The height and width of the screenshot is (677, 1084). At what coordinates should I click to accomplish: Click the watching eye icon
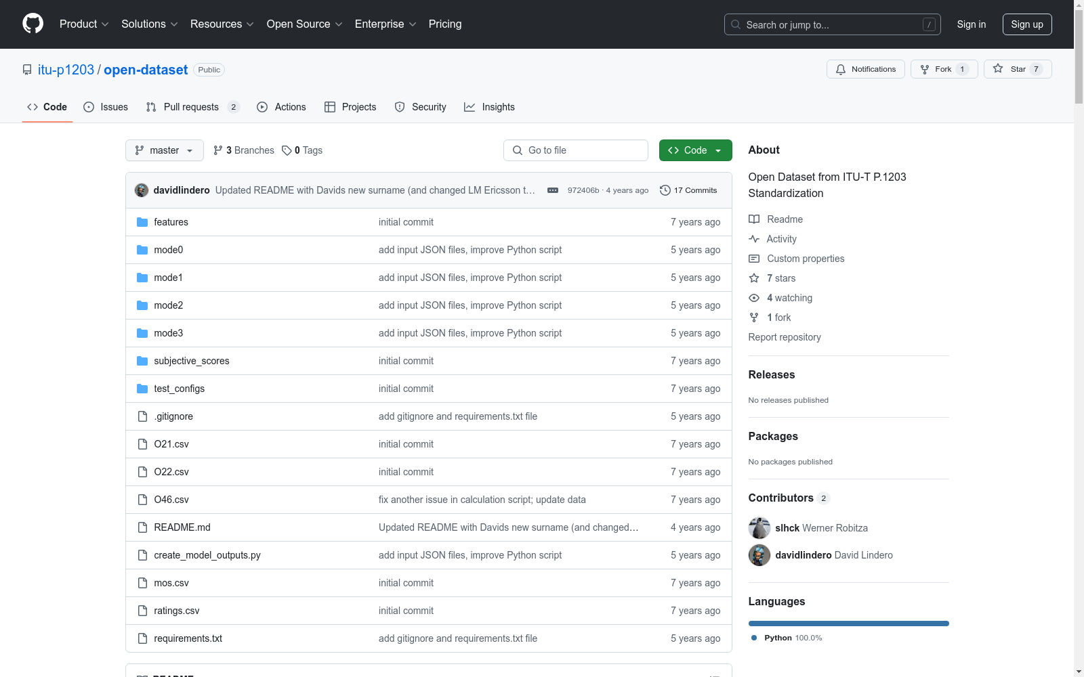[x=754, y=298]
